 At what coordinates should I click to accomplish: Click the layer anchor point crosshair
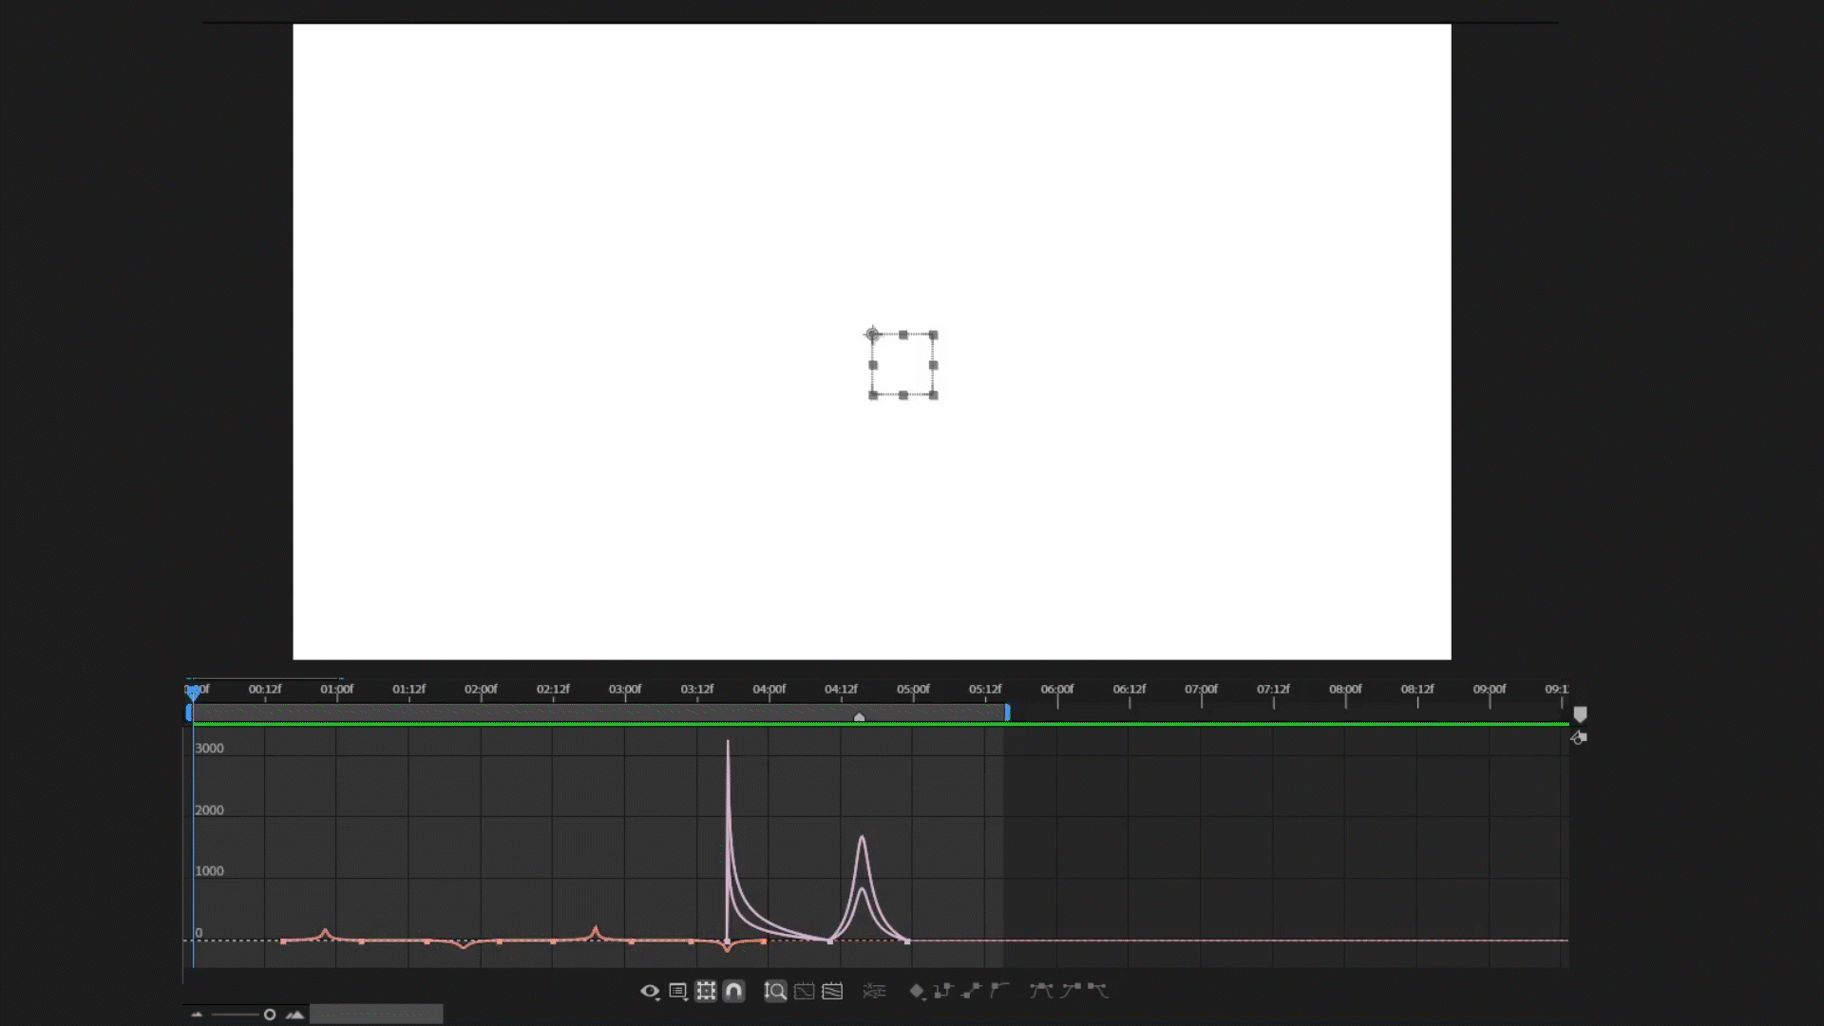point(872,334)
